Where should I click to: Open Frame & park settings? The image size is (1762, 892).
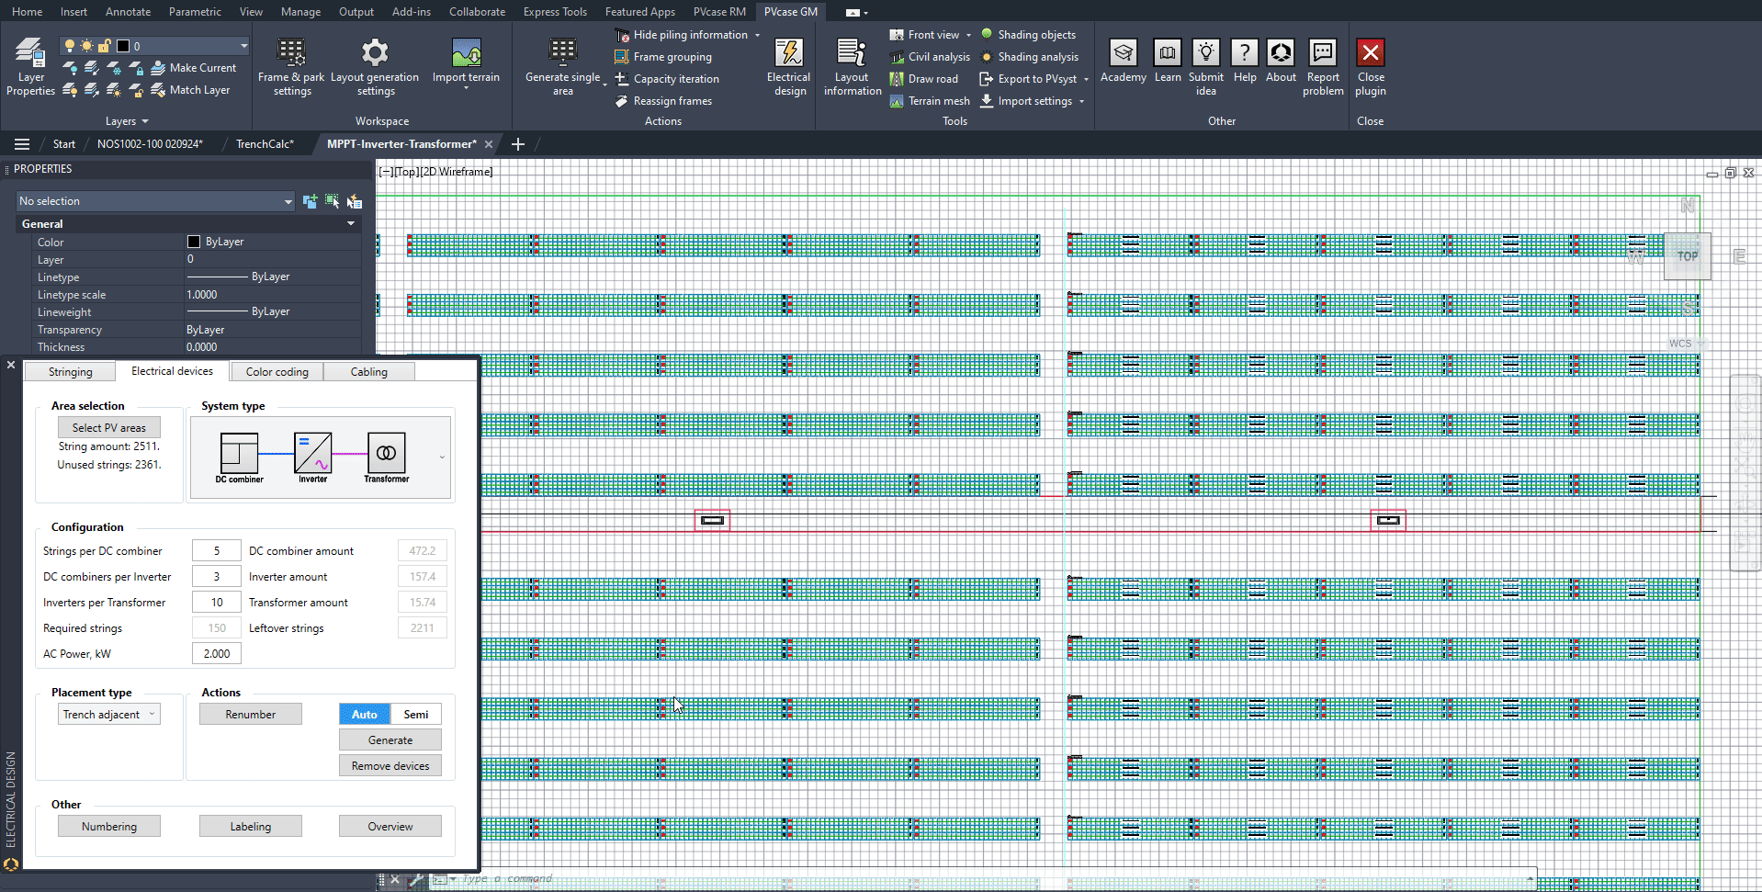point(291,53)
